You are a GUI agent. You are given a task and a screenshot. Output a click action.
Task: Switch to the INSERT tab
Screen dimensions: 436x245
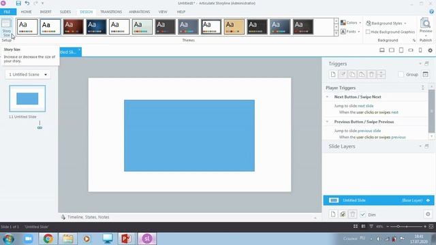[x=46, y=12]
